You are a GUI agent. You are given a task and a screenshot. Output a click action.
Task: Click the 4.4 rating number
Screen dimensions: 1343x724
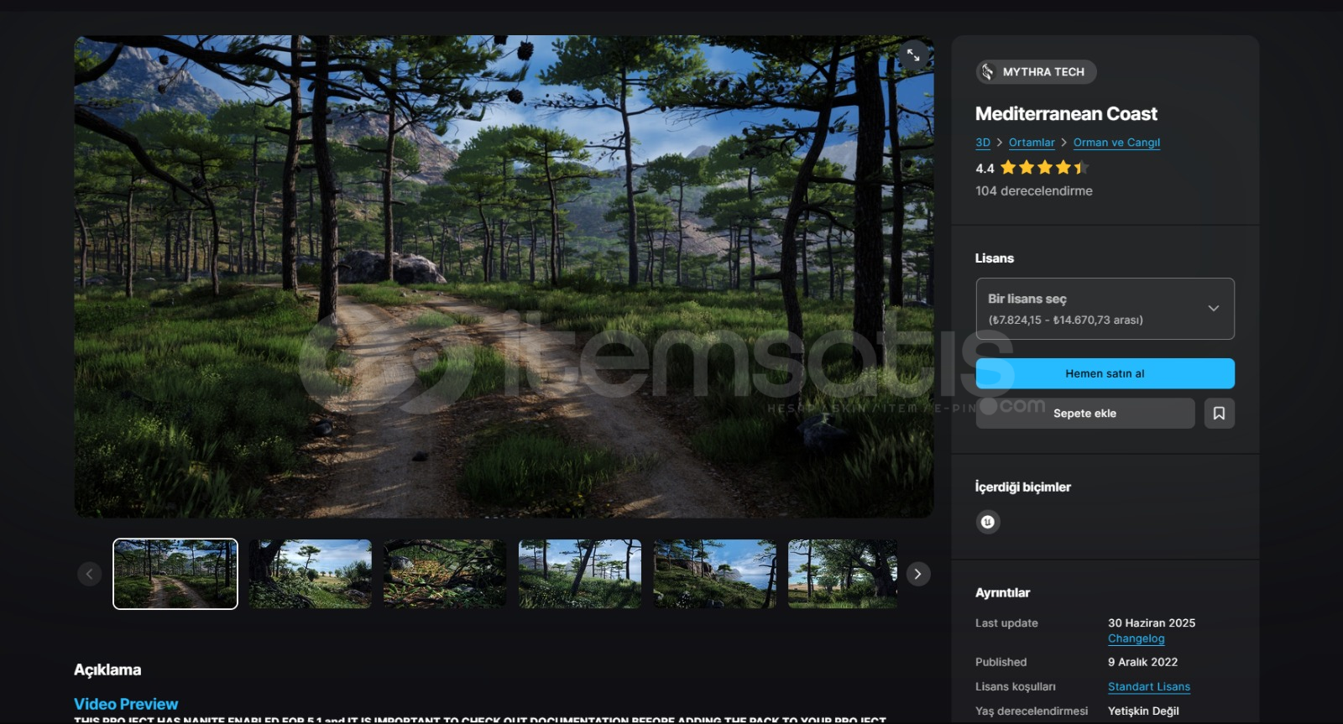[985, 168]
